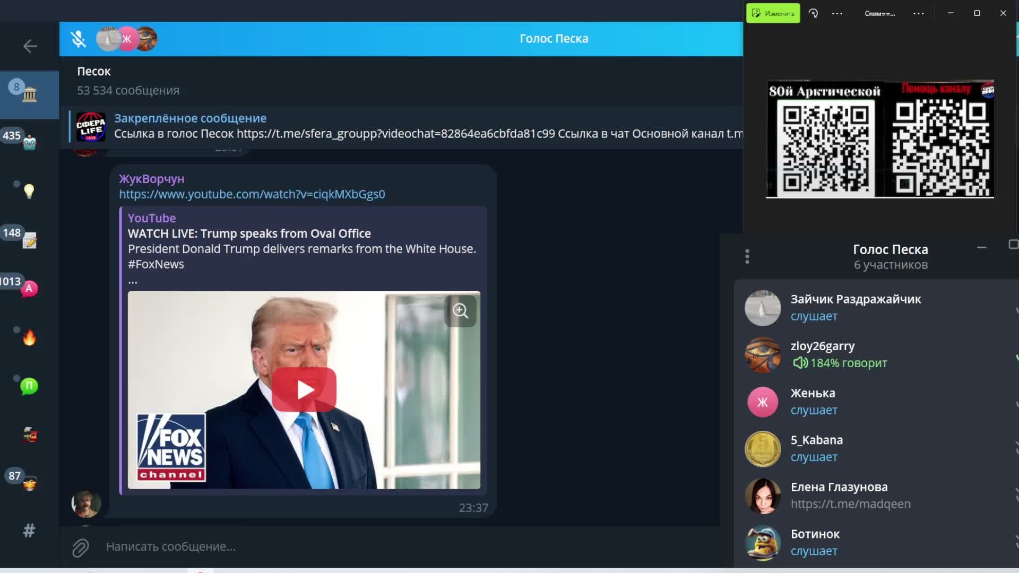Open the ЖукВорчун sender name
This screenshot has width=1019, height=573.
click(152, 179)
